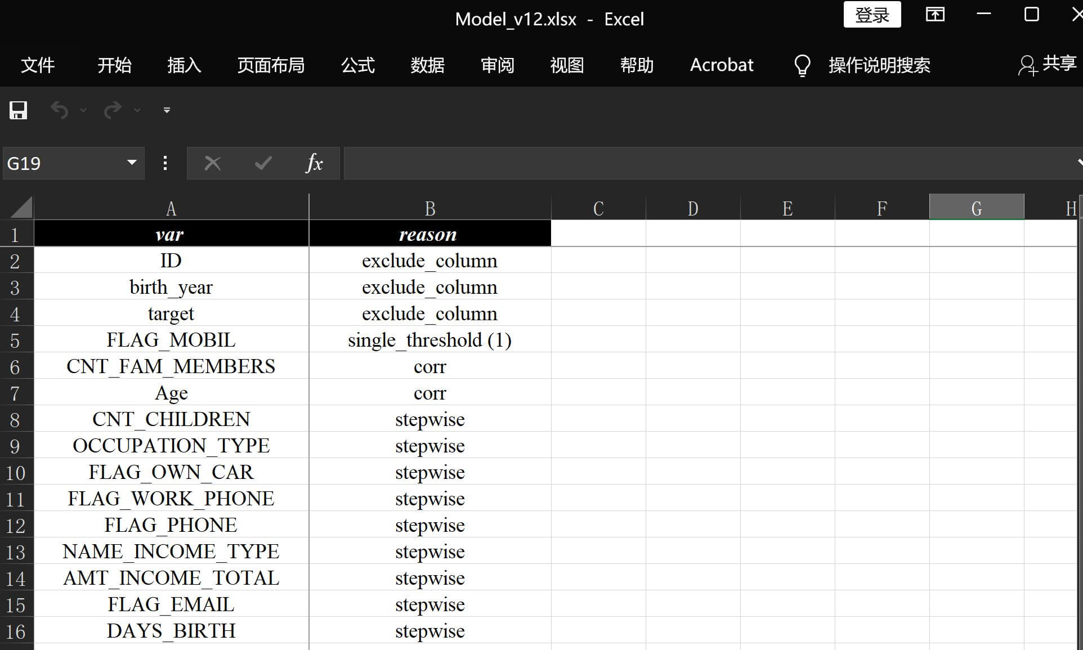Click the Save icon in quick access toolbar

tap(18, 110)
